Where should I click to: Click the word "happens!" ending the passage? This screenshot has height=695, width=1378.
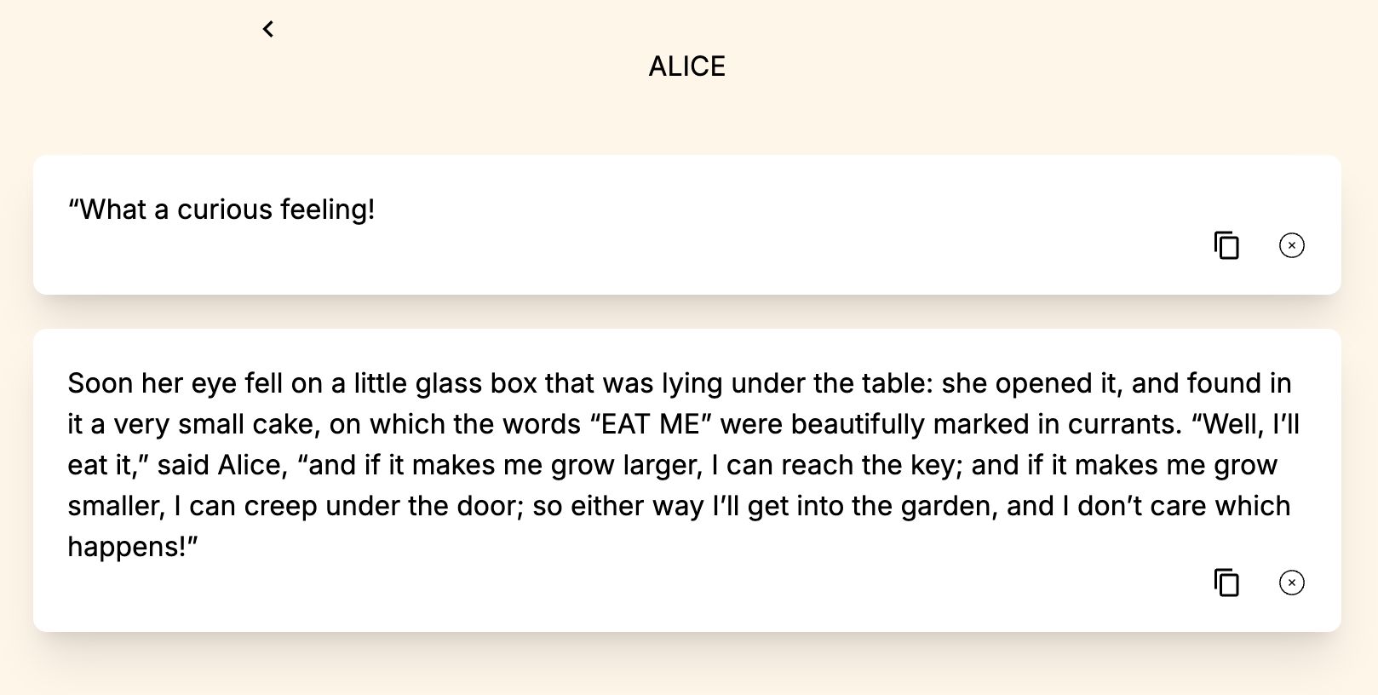pos(132,547)
